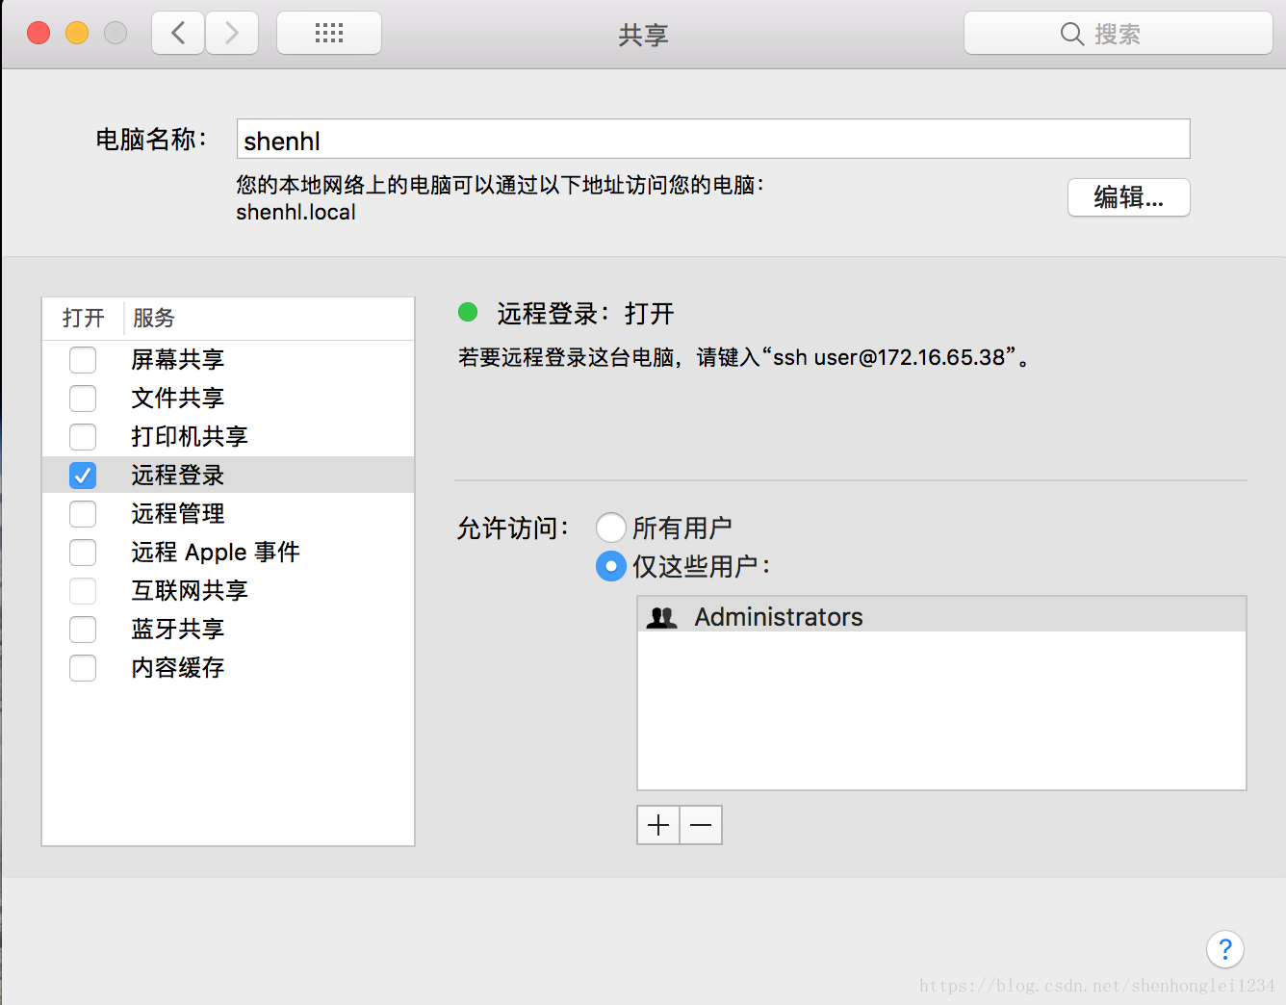Click the Administrators group icon

coord(662,617)
